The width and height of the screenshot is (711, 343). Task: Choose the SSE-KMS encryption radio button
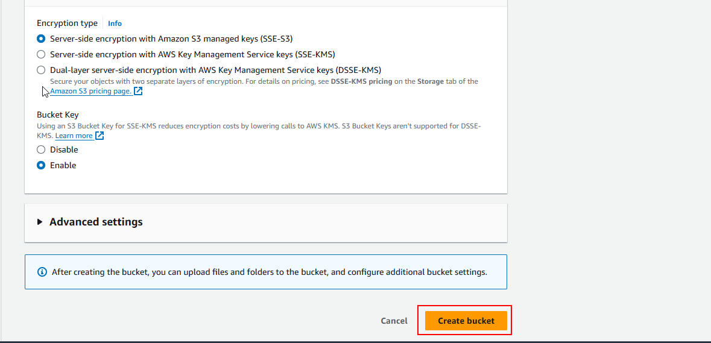pos(41,54)
